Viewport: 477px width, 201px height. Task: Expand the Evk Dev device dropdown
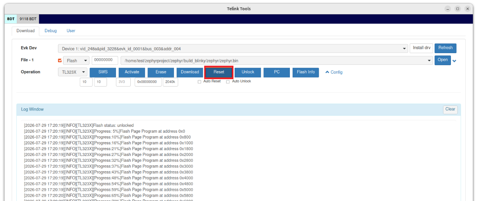click(x=233, y=49)
